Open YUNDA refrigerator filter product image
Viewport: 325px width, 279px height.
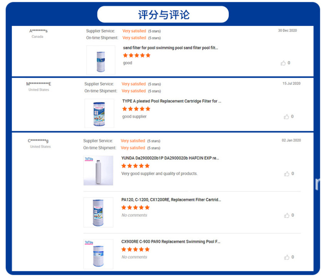(98, 170)
